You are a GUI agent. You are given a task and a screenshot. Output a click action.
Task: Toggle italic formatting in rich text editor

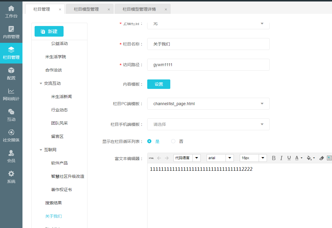click(281, 158)
